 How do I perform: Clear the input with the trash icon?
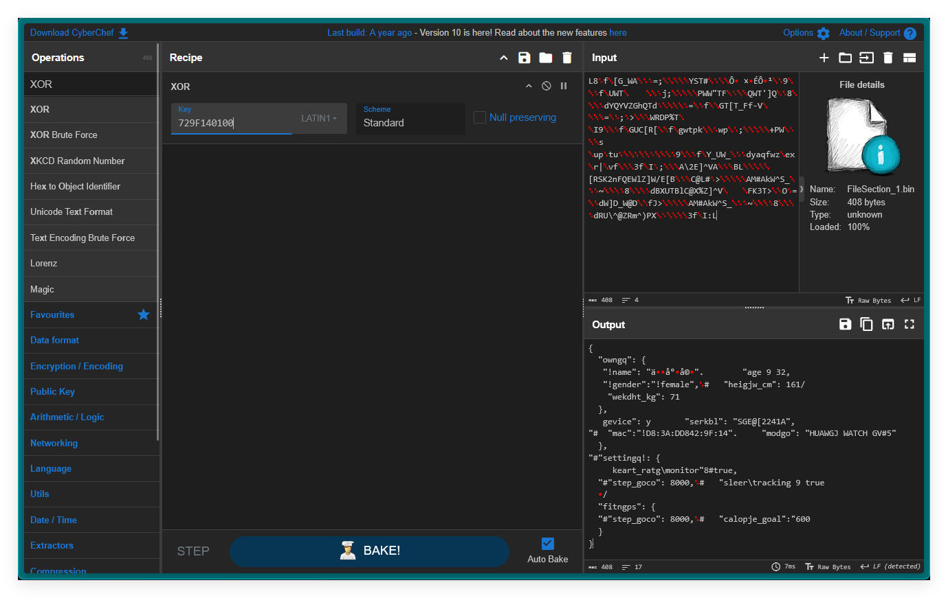tap(888, 58)
